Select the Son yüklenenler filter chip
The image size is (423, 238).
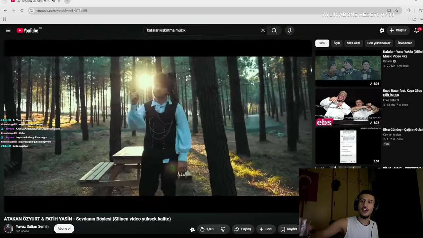(379, 43)
